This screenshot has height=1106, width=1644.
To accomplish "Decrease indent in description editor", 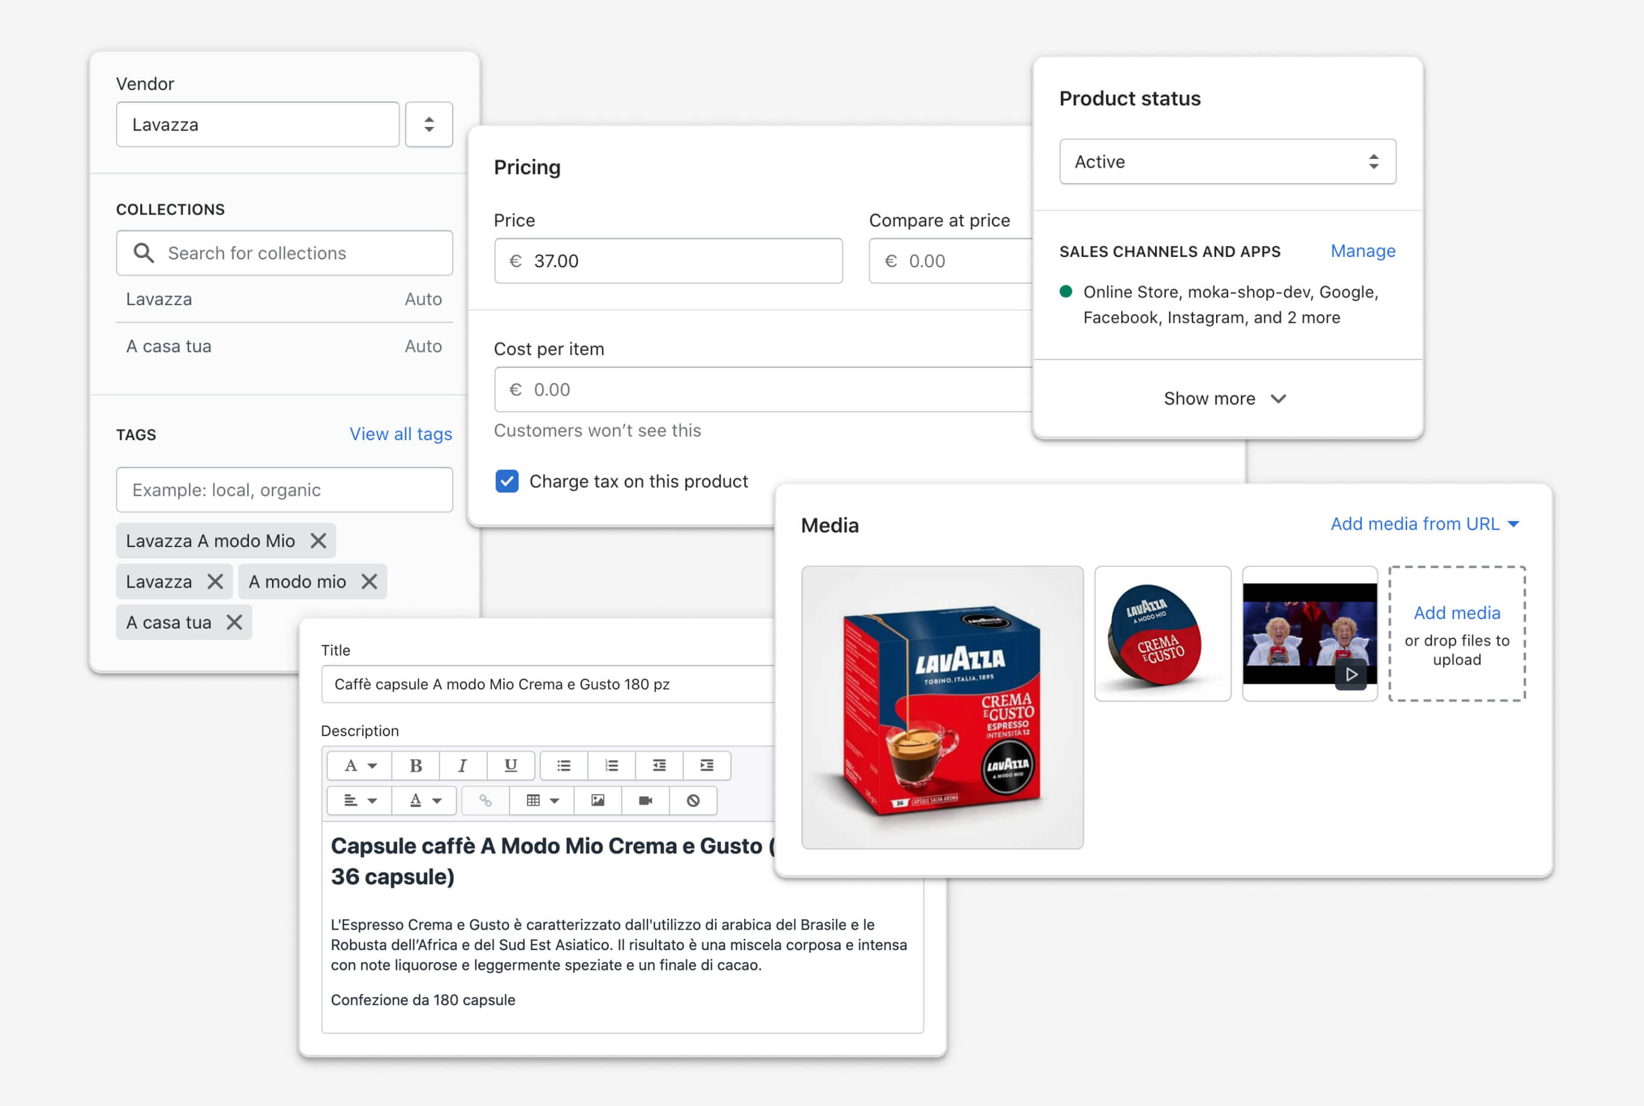I will click(659, 765).
